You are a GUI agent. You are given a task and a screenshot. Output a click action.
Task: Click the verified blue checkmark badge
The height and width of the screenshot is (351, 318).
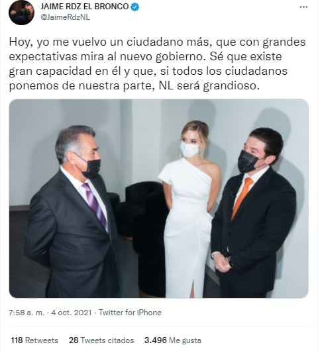[134, 7]
